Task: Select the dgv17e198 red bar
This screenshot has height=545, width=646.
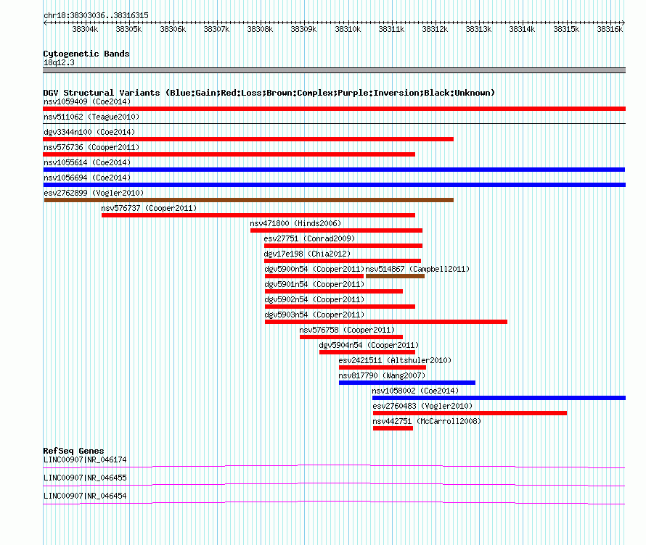Action: [x=343, y=261]
